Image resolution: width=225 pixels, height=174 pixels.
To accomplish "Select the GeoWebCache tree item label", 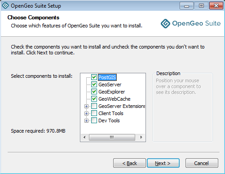I will [x=115, y=99].
